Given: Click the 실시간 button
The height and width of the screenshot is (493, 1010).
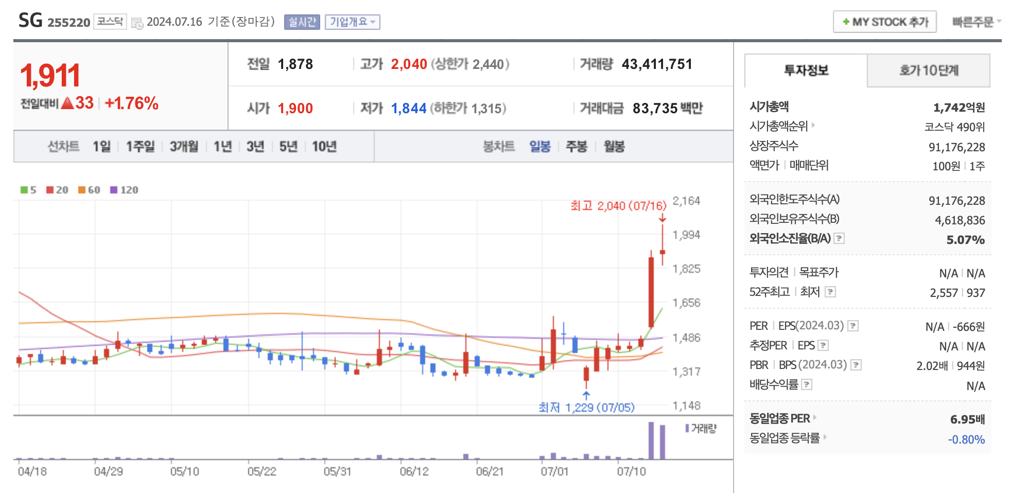Looking at the screenshot, I should pos(302,22).
